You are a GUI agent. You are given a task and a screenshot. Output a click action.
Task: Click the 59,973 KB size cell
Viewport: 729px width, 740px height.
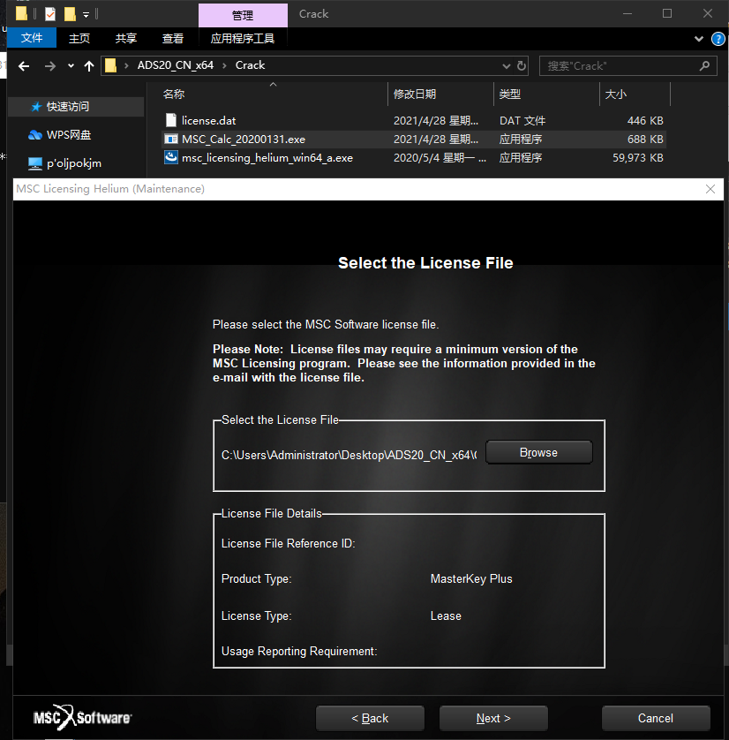click(637, 158)
